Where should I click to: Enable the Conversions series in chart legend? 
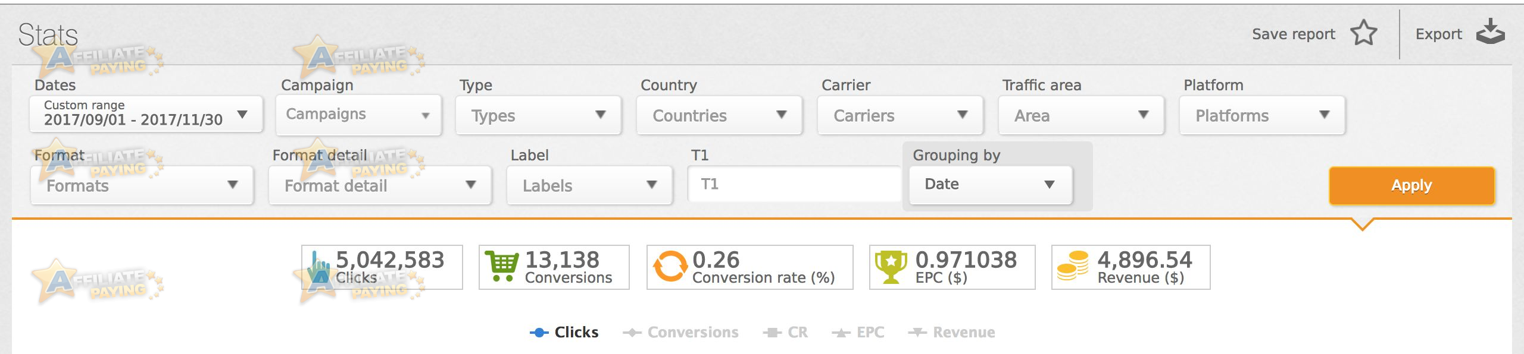tap(680, 332)
